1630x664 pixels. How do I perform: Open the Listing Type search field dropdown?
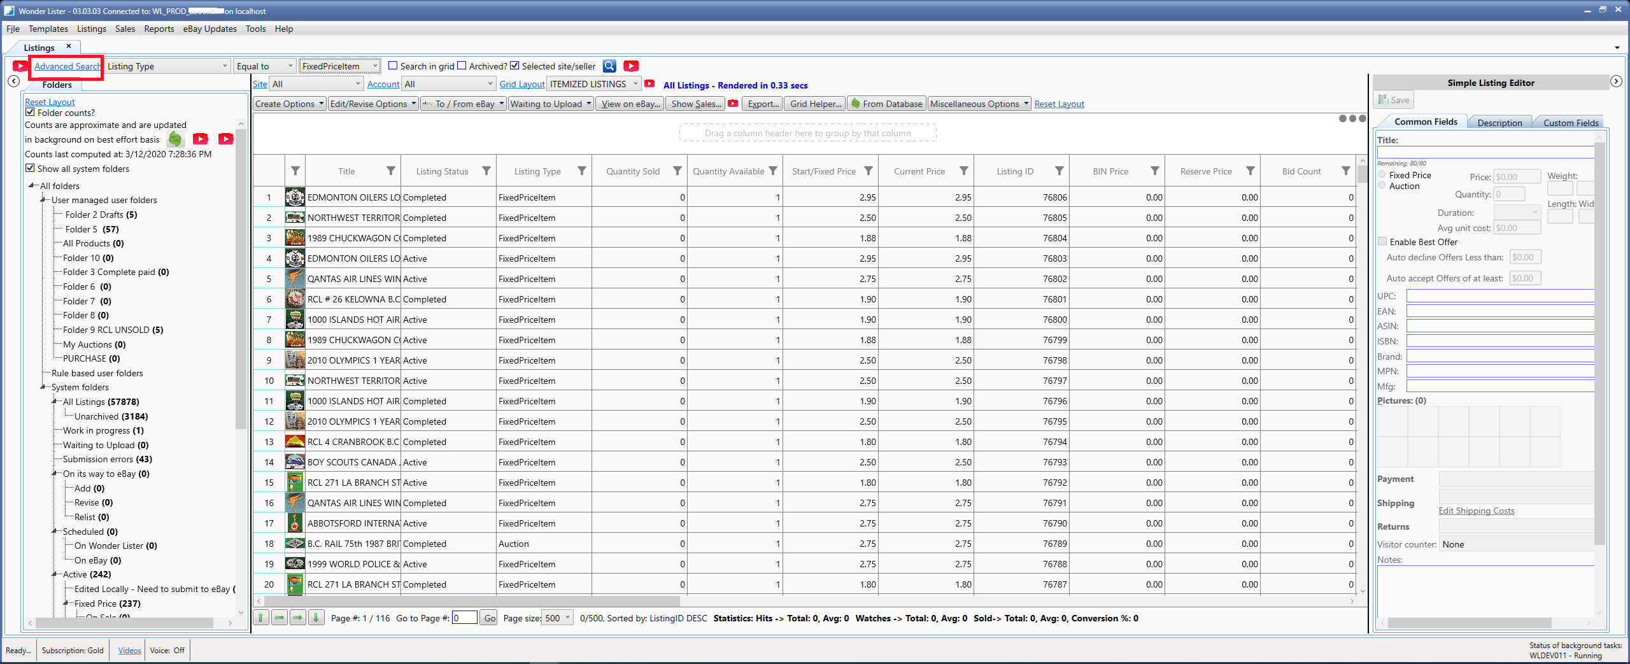(x=167, y=66)
